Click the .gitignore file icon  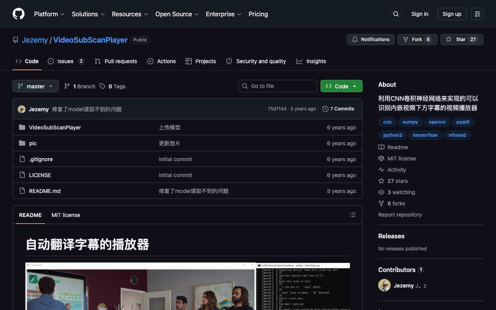22,159
